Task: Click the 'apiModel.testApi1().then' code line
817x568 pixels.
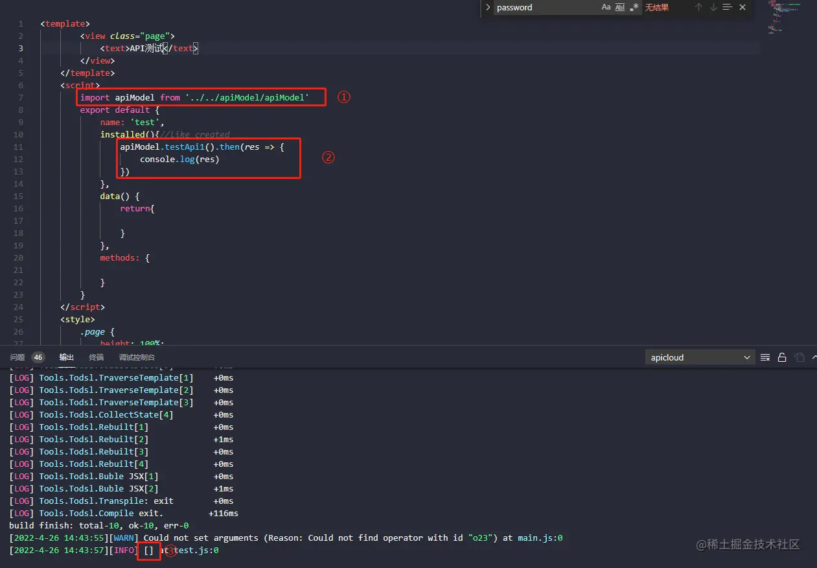Action: [202, 147]
